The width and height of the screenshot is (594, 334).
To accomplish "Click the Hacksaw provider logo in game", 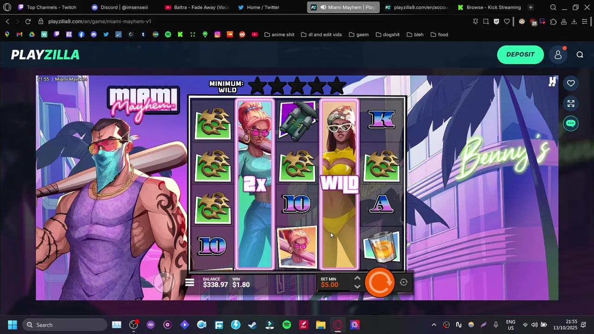I will (552, 82).
